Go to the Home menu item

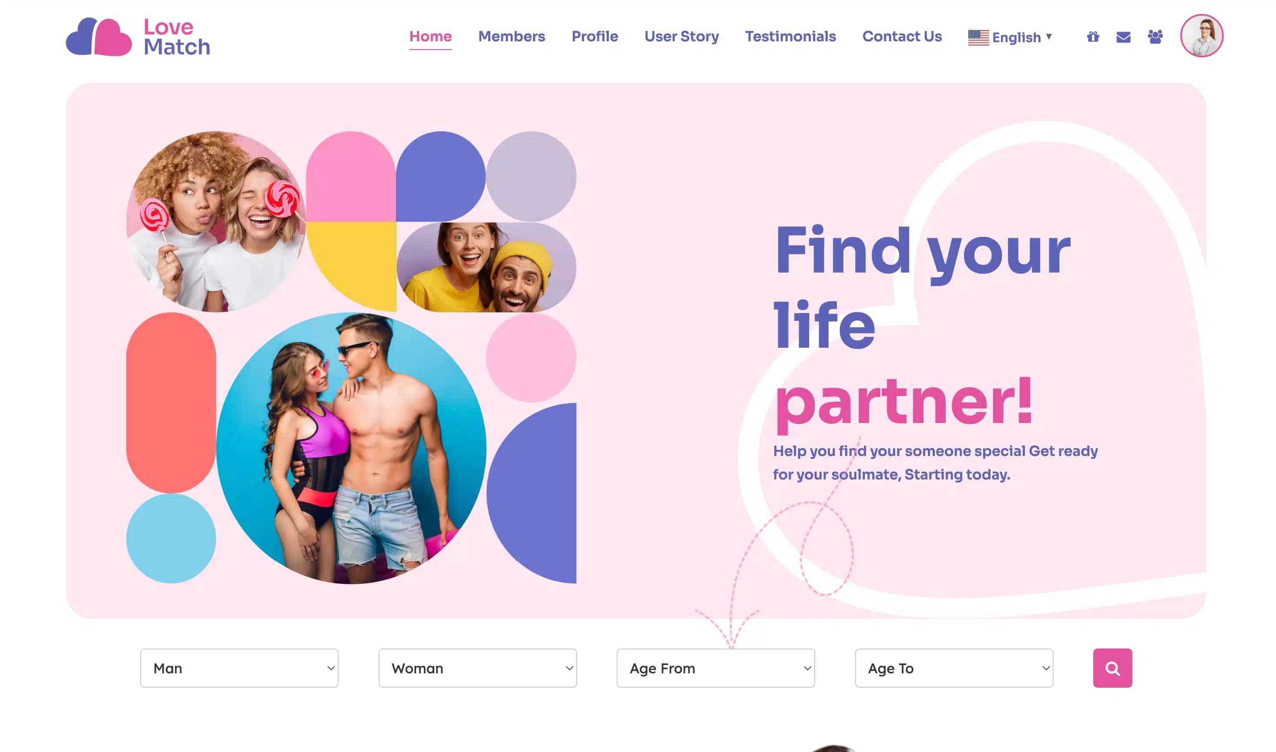click(430, 37)
